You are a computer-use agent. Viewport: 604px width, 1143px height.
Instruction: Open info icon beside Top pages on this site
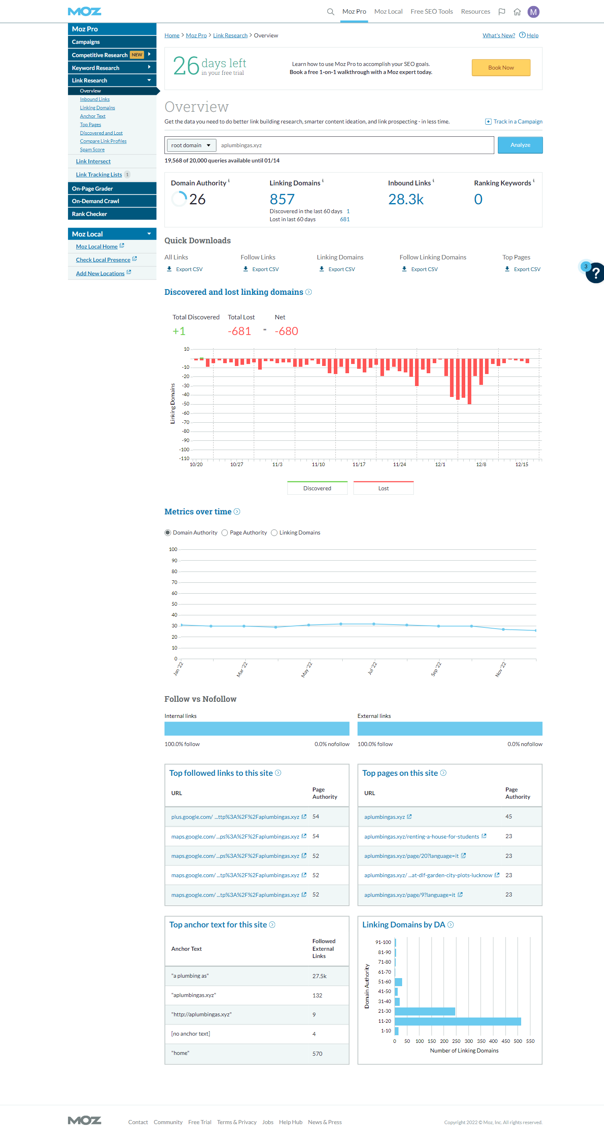pyautogui.click(x=443, y=773)
